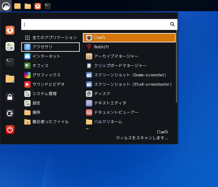Click the text editor purple icon
The height and width of the screenshot is (187, 218).
(89, 103)
